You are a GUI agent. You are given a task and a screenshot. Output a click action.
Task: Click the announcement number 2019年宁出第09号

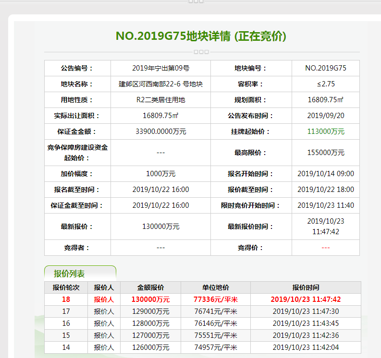(160, 68)
